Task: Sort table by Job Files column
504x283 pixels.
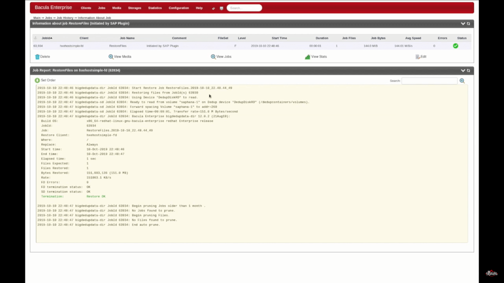Action: click(x=349, y=38)
